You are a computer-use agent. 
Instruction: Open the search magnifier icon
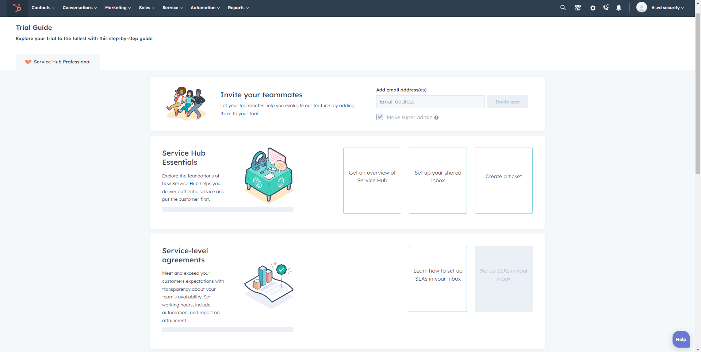(x=563, y=8)
